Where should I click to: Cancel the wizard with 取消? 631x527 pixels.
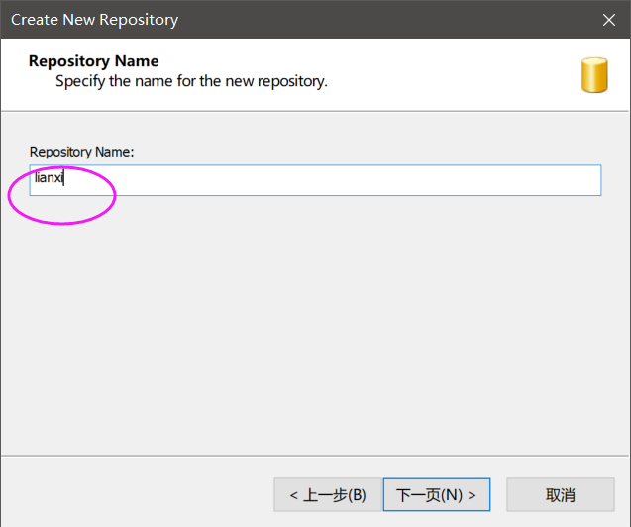click(561, 495)
